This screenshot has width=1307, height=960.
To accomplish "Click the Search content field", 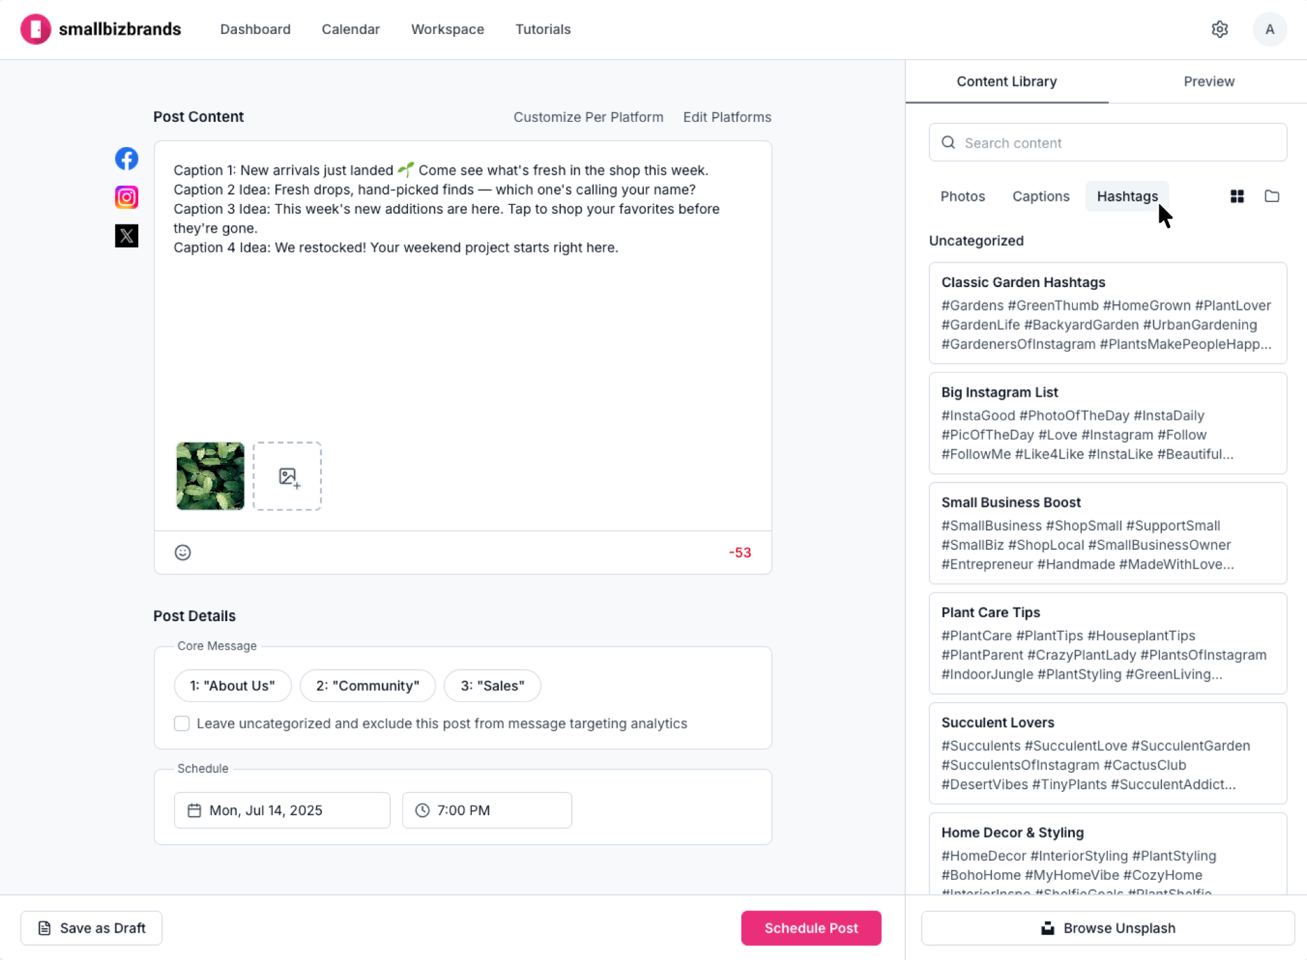I will coord(1108,142).
